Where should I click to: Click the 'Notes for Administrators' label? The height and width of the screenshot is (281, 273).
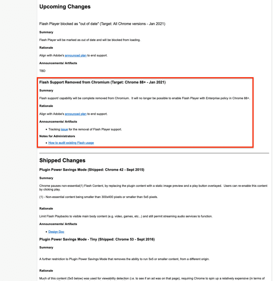tap(57, 136)
